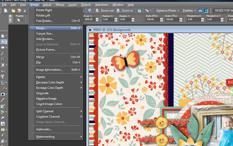Select the dashed-rectangle Selection tool
The width and height of the screenshot is (233, 146).
point(3,47)
